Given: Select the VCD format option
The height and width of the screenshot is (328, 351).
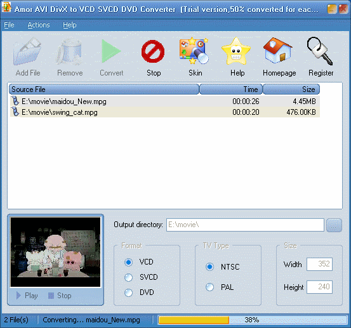Looking at the screenshot, I should pyautogui.click(x=128, y=262).
